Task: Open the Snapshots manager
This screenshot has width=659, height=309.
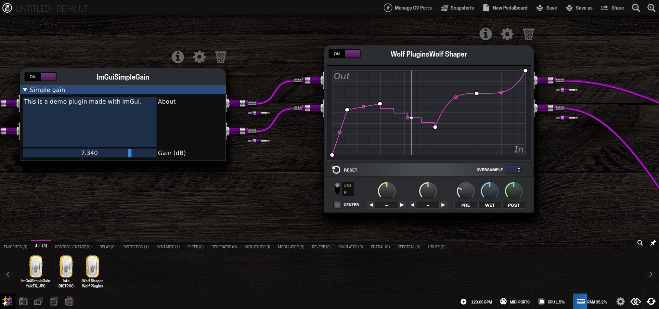Action: (457, 8)
